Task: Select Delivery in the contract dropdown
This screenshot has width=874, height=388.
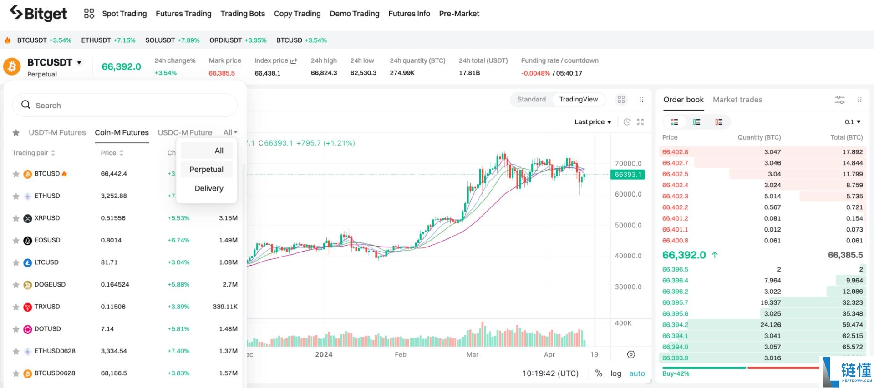Action: [x=207, y=188]
